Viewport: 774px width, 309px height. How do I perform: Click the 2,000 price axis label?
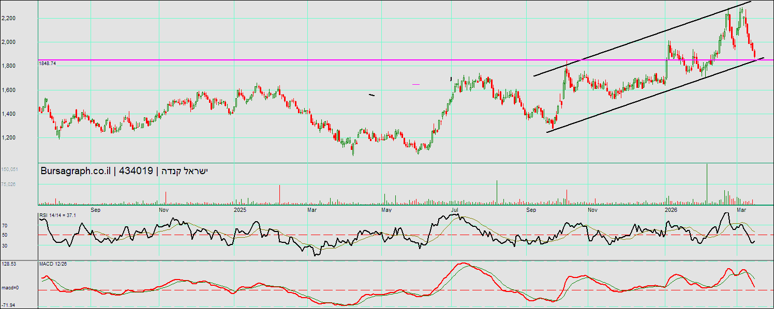click(x=8, y=42)
